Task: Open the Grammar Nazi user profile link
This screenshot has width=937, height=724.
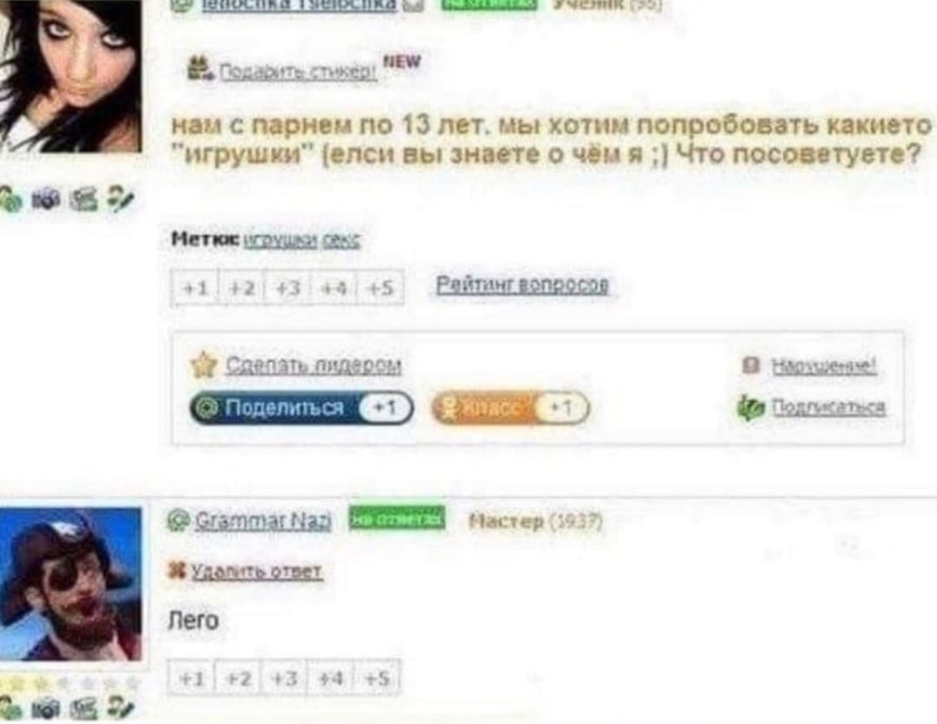Action: 263,521
